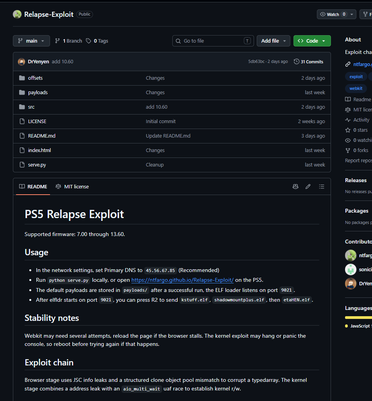Open the MIT license link in About
Screen dimensions: 372x401
358,110
